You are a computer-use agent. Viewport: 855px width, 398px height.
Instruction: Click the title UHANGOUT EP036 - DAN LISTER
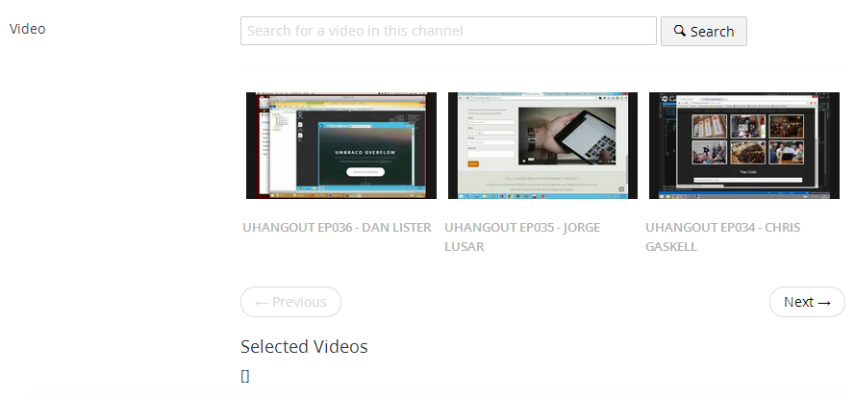coord(337,227)
